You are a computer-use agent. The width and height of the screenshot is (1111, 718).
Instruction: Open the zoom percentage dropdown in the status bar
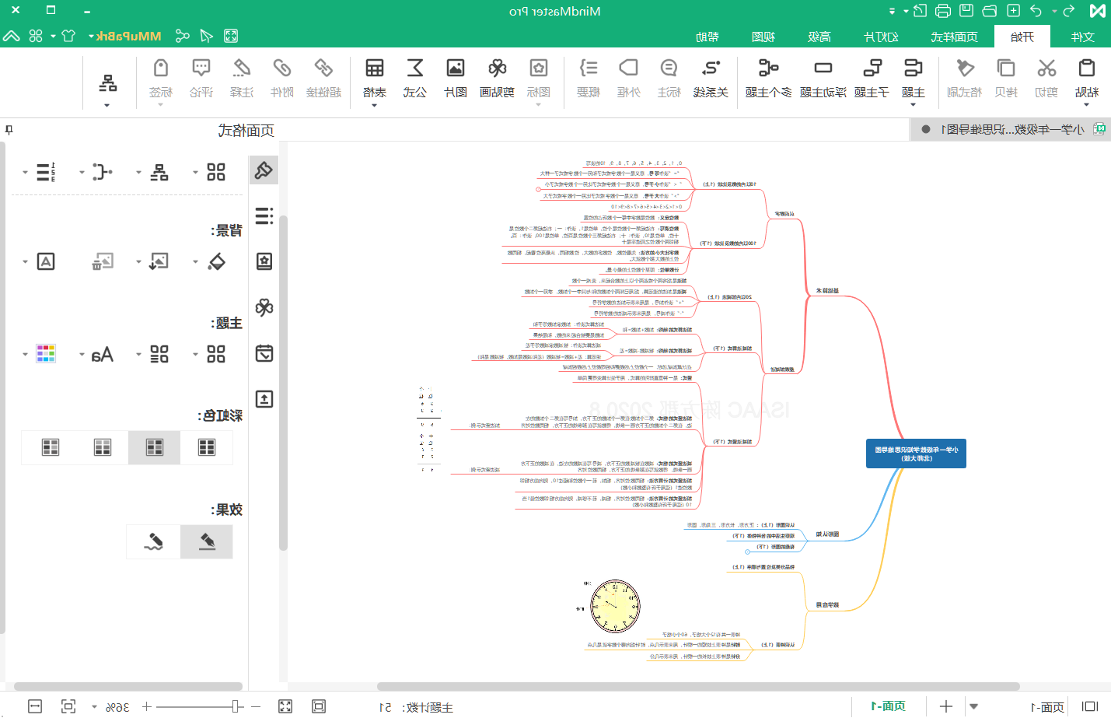[95, 707]
